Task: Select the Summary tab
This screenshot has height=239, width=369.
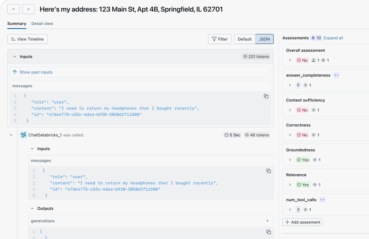Action: point(16,23)
